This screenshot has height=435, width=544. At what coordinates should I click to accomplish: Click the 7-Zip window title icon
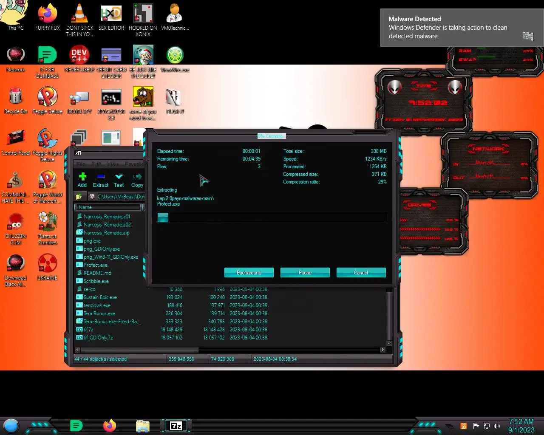point(78,153)
